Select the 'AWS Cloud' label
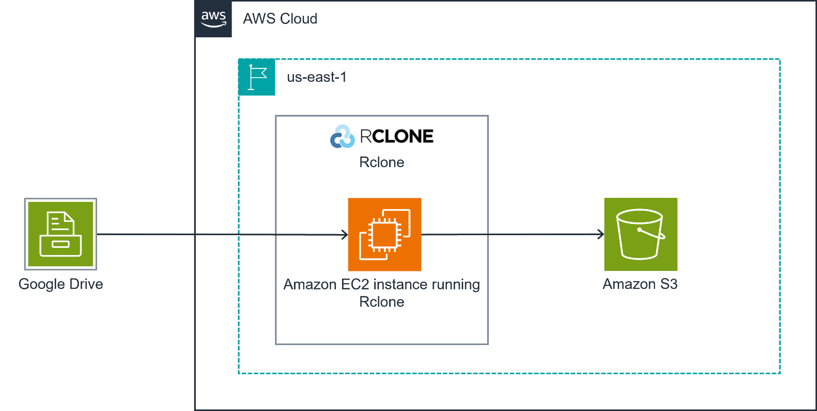This screenshot has width=817, height=411. coord(280,19)
